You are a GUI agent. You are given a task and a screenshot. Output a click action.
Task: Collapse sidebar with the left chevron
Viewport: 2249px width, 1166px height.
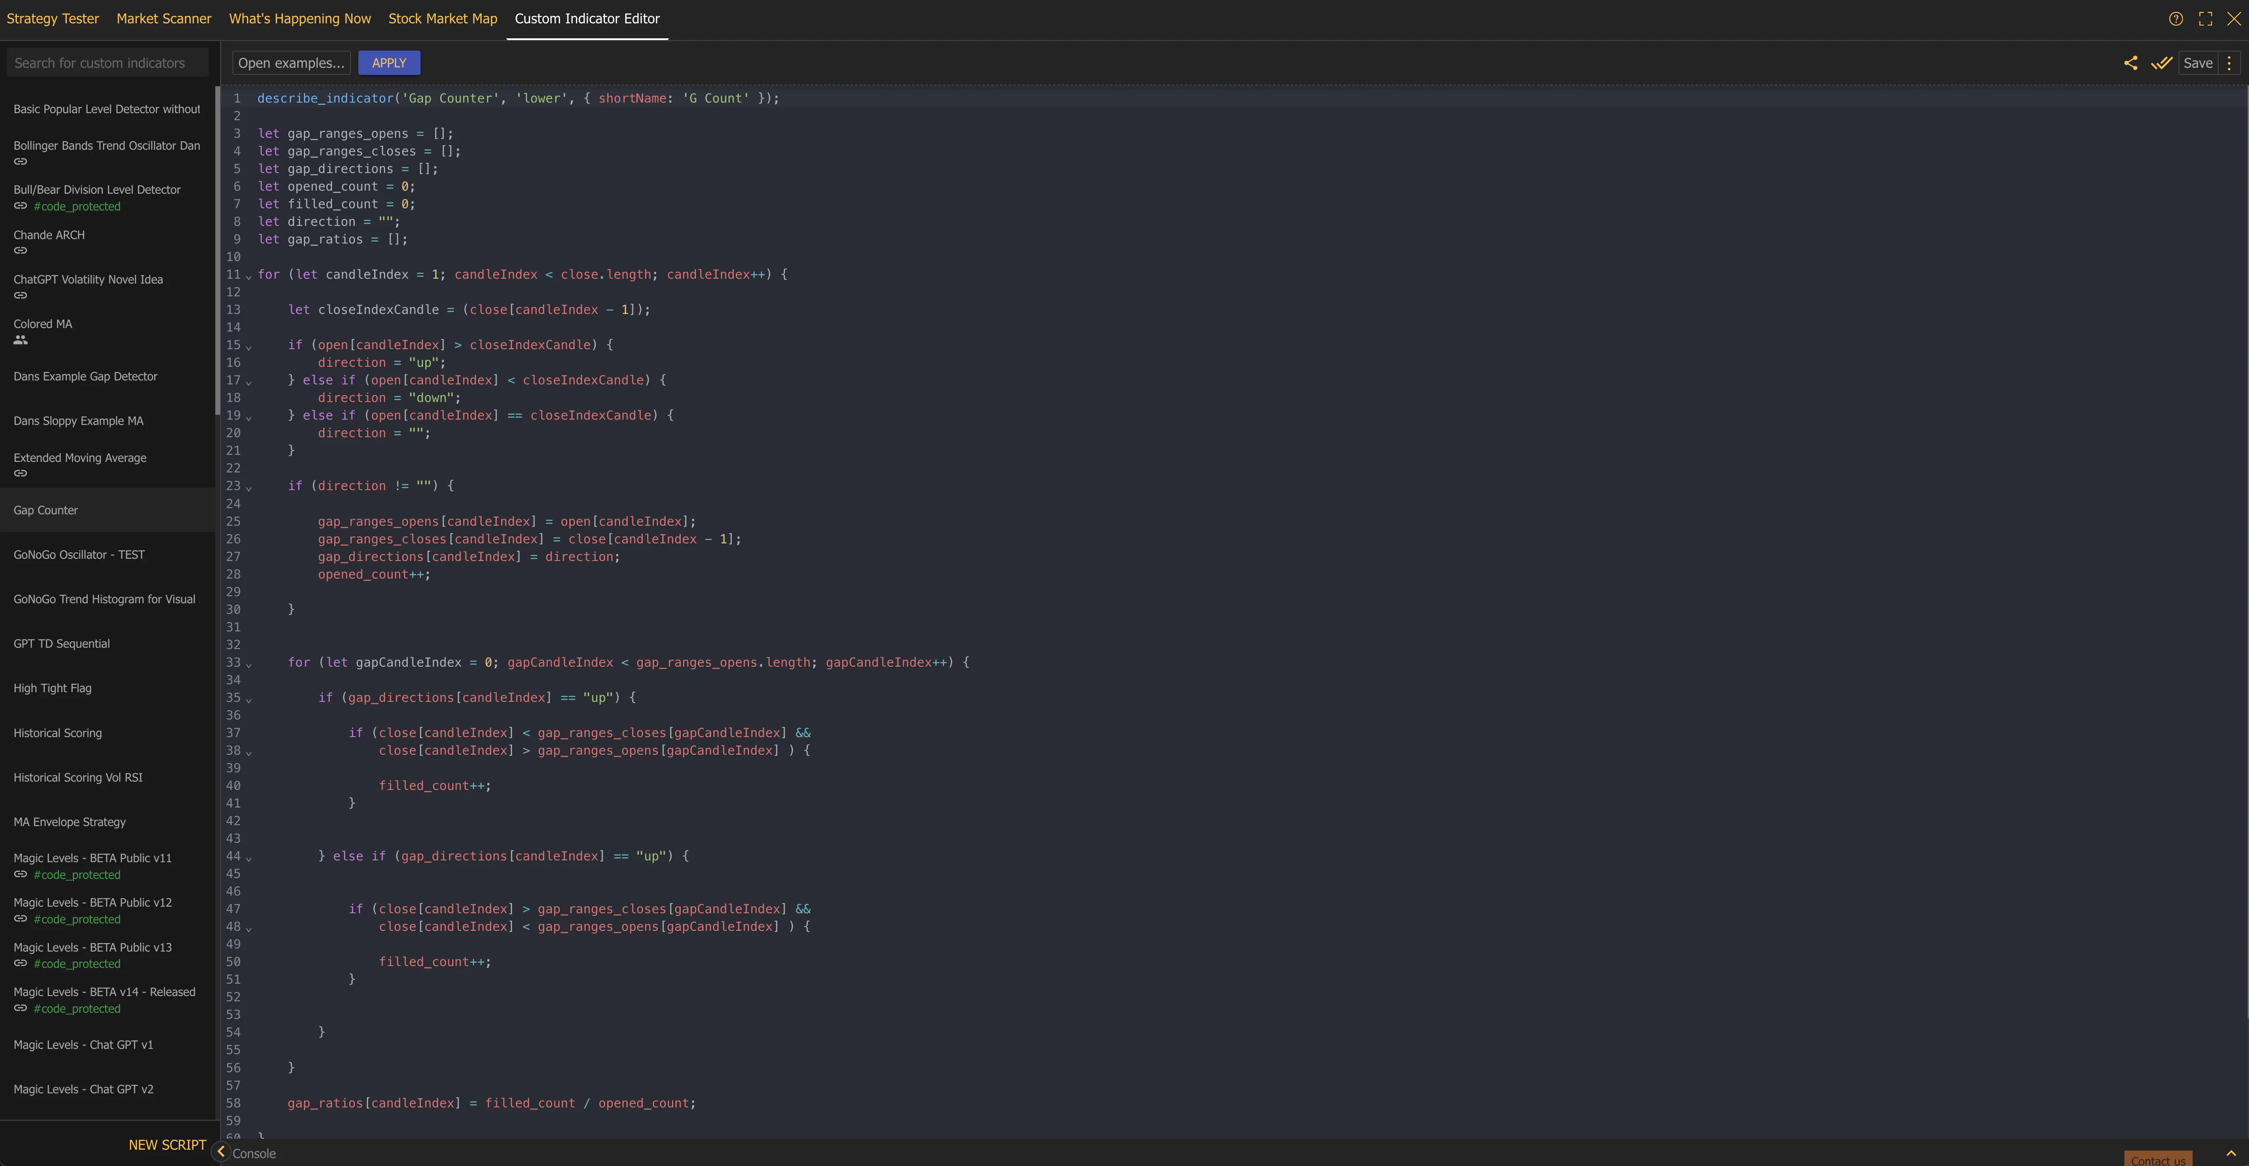pyautogui.click(x=221, y=1151)
